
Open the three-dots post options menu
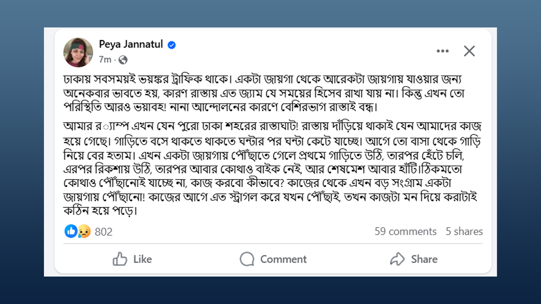[443, 51]
